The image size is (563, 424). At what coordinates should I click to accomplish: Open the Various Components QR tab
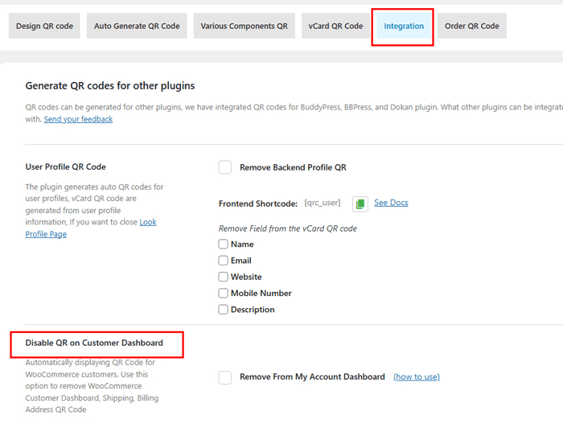[x=244, y=26]
